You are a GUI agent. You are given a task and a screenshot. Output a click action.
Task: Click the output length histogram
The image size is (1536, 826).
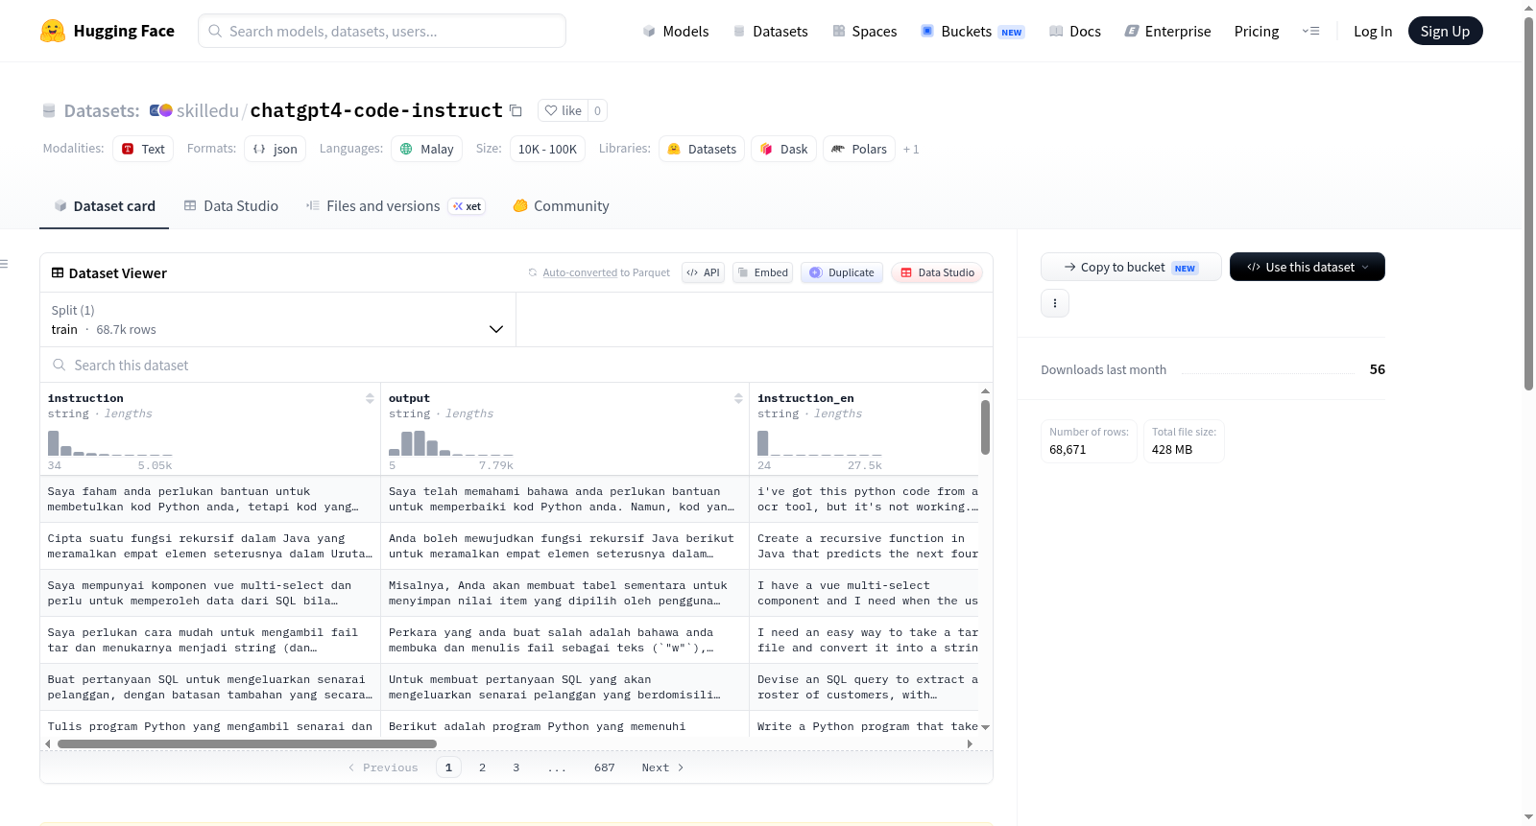(x=450, y=442)
